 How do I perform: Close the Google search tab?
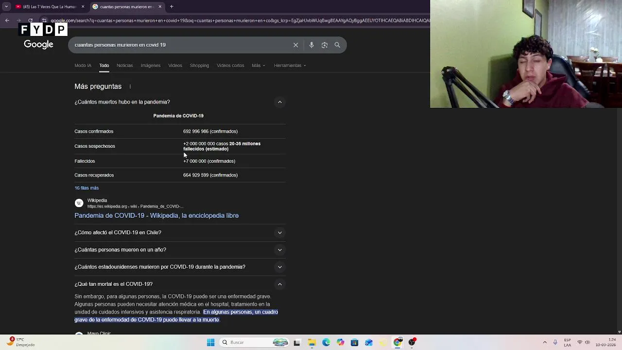[x=160, y=7]
